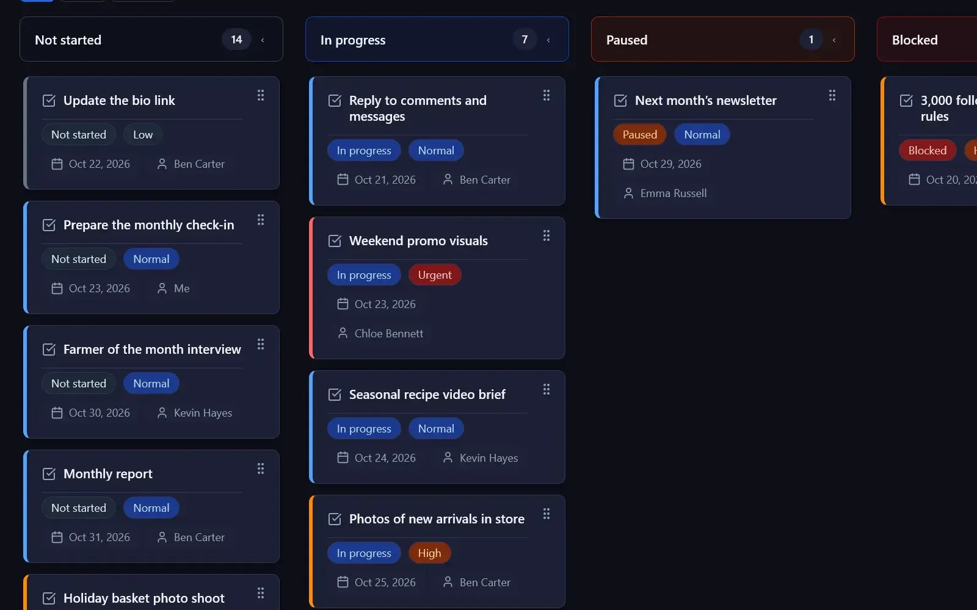Open drag handle menu on Update the bio link card
Image resolution: width=977 pixels, height=610 pixels.
click(x=261, y=95)
